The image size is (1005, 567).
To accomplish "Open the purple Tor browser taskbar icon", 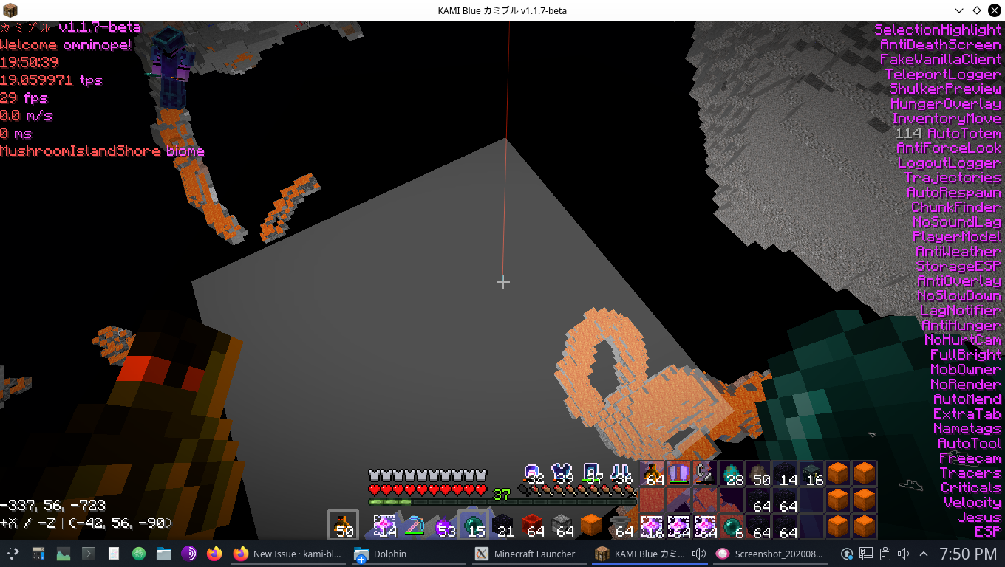I will click(189, 553).
